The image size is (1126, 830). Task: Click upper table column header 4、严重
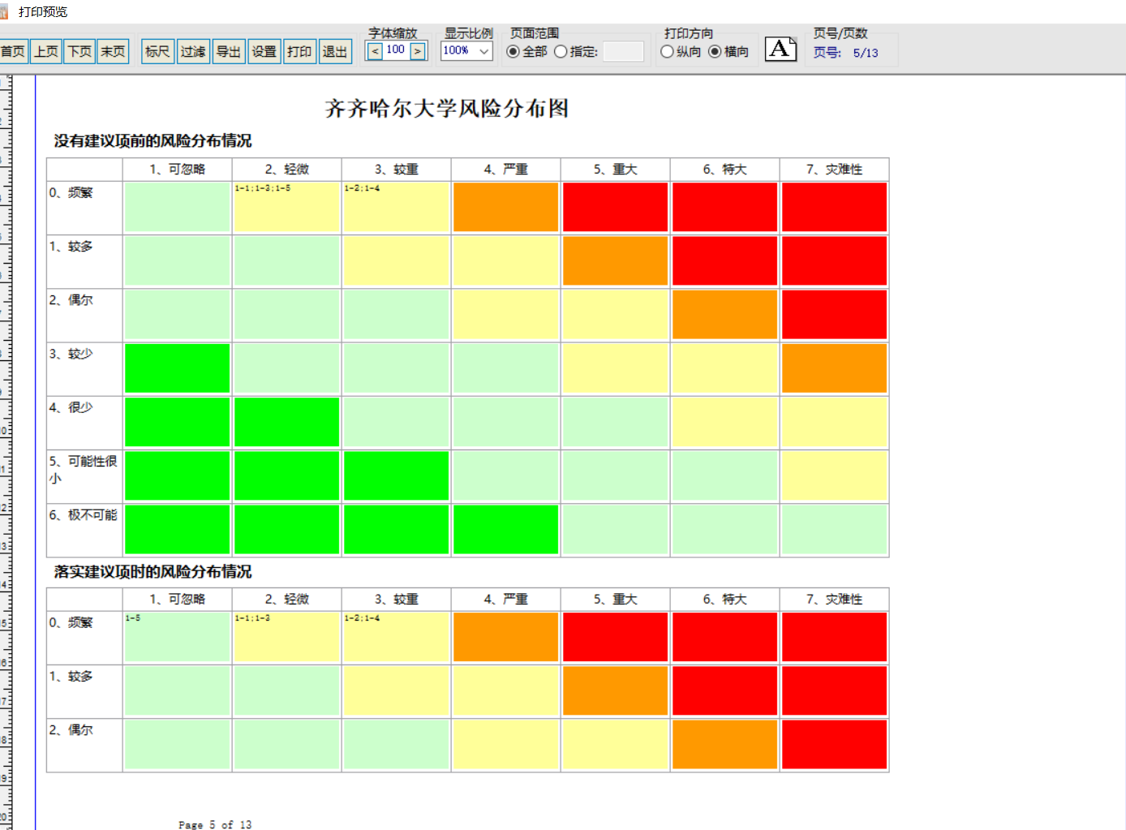(x=506, y=169)
